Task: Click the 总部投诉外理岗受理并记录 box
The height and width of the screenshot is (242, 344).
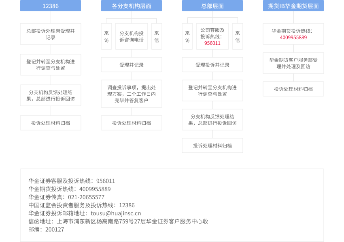Action: click(51, 34)
